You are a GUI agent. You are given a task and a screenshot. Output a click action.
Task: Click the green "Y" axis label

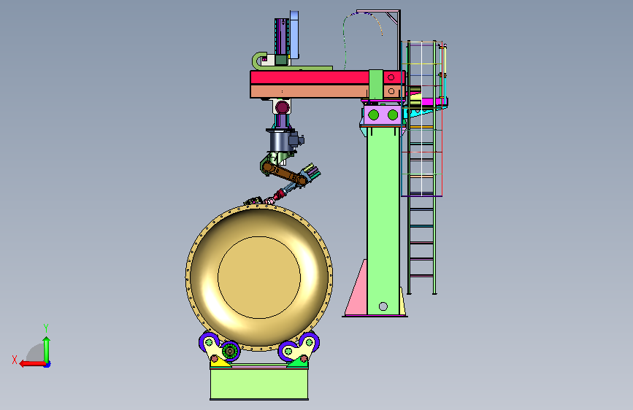click(46, 328)
